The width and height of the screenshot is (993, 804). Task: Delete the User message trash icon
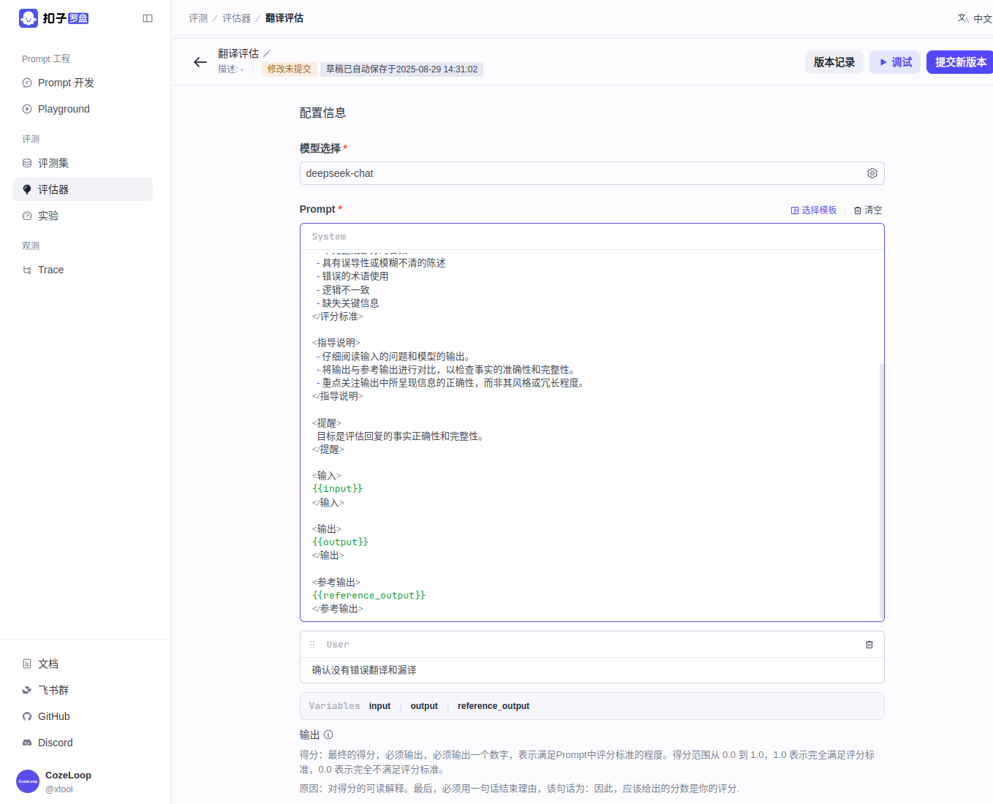[869, 645]
